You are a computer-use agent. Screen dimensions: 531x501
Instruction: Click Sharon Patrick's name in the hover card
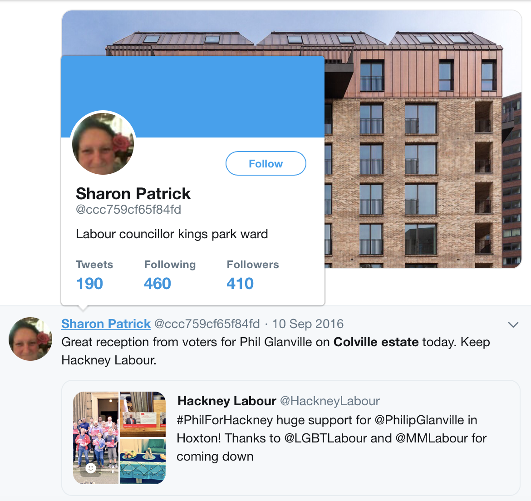[x=133, y=194]
